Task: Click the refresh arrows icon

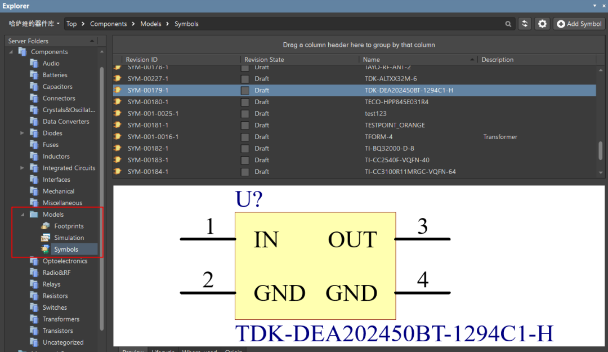Action: [x=525, y=24]
